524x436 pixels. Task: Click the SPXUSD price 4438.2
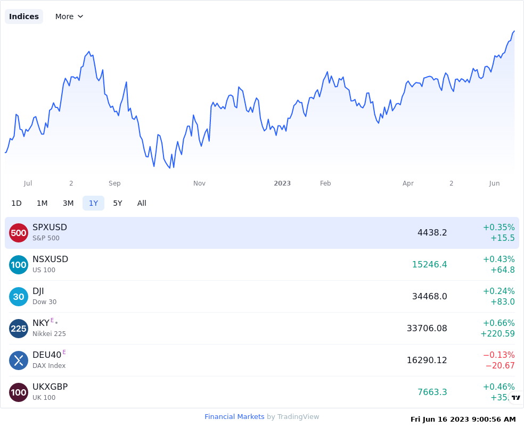click(432, 232)
